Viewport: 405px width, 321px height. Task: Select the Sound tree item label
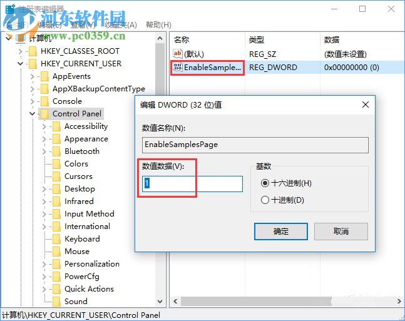pos(76,302)
